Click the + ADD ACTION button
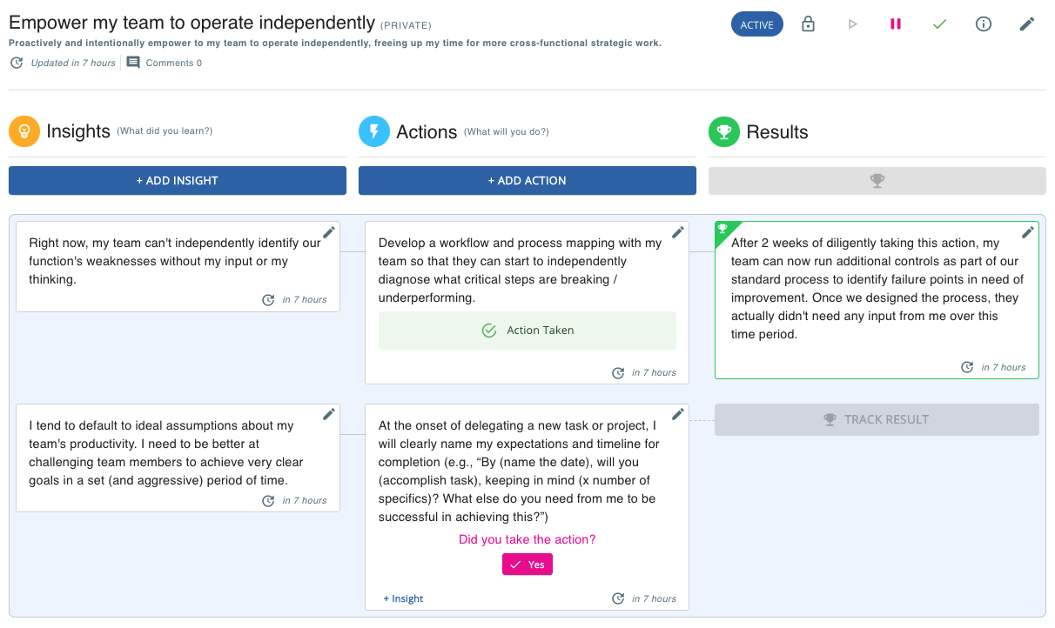This screenshot has width=1055, height=628. [x=527, y=181]
